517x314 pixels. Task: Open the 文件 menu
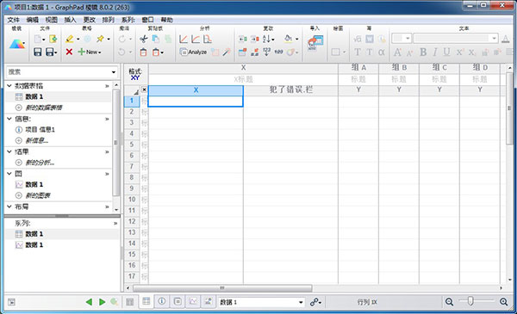pos(14,20)
